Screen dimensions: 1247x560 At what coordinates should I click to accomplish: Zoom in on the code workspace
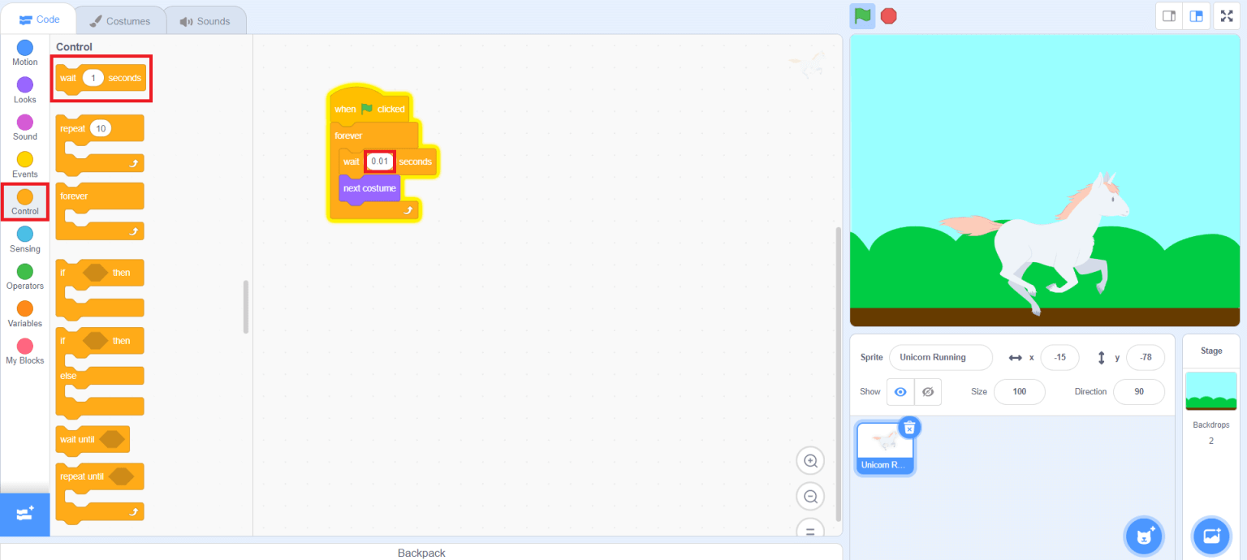point(810,460)
